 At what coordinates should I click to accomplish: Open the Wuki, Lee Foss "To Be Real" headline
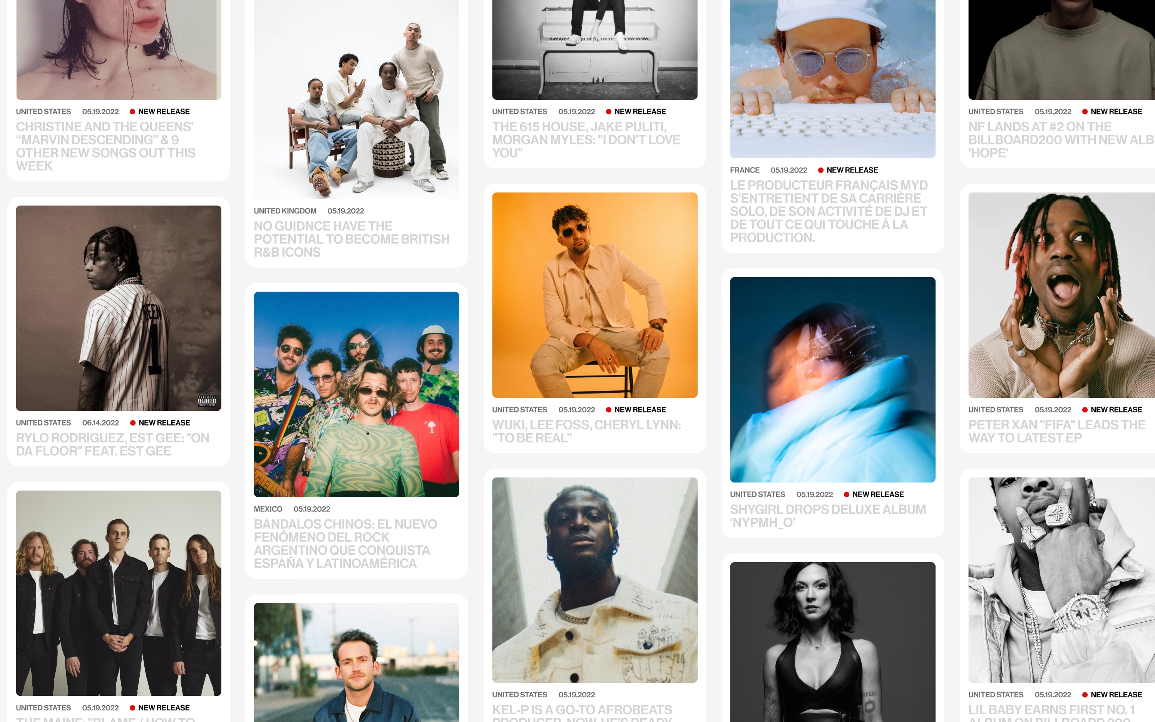(x=587, y=431)
